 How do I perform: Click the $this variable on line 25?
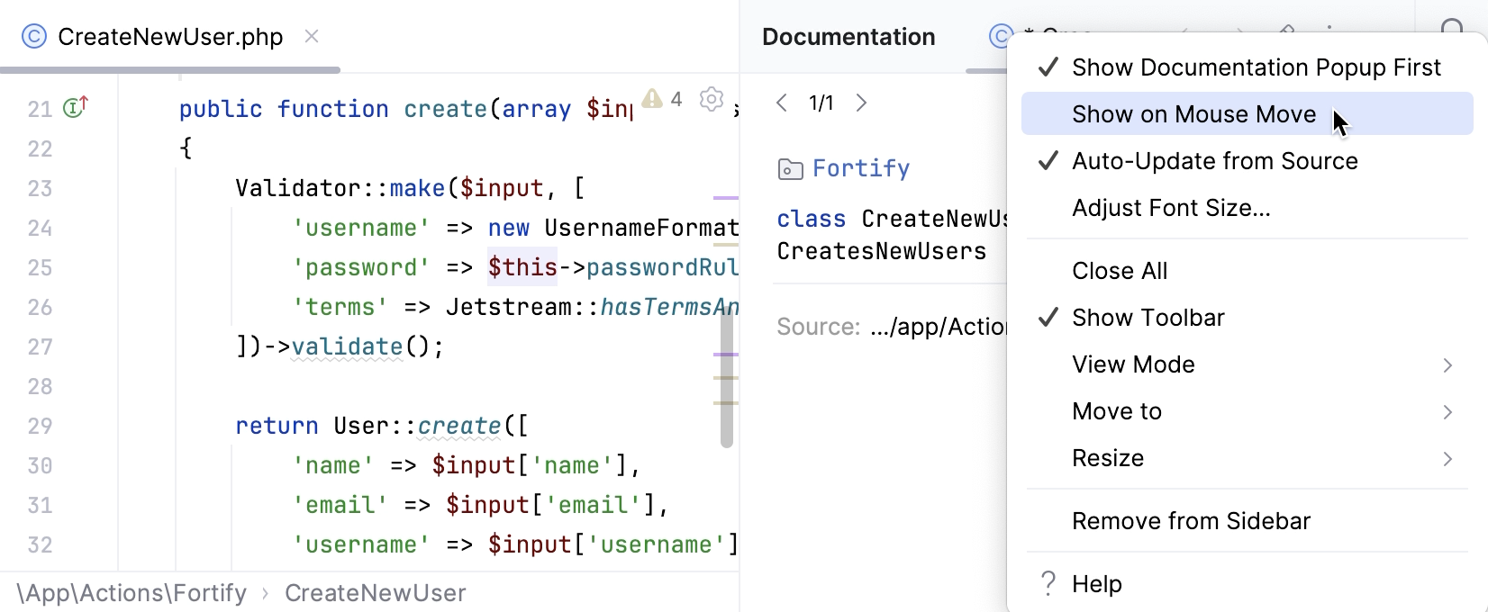pyautogui.click(x=522, y=267)
